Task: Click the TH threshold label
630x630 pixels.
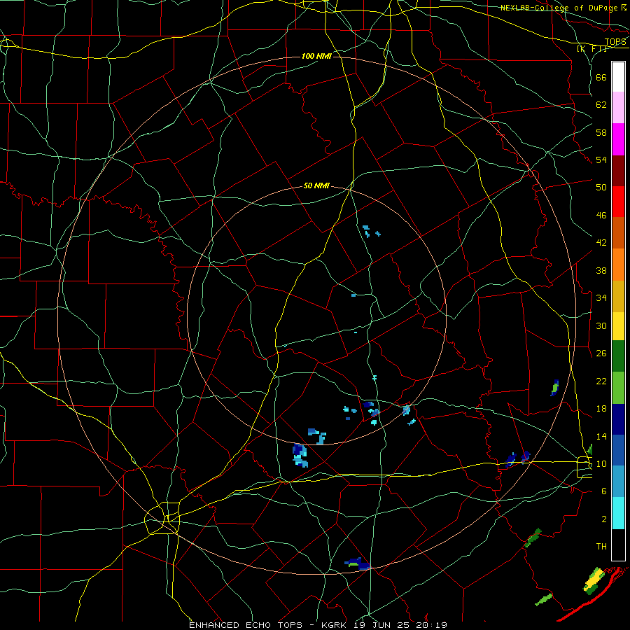Action: coord(601,547)
